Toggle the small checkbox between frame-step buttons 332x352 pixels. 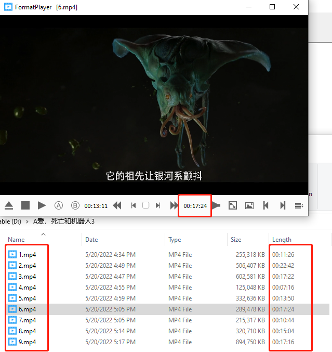[x=145, y=205]
